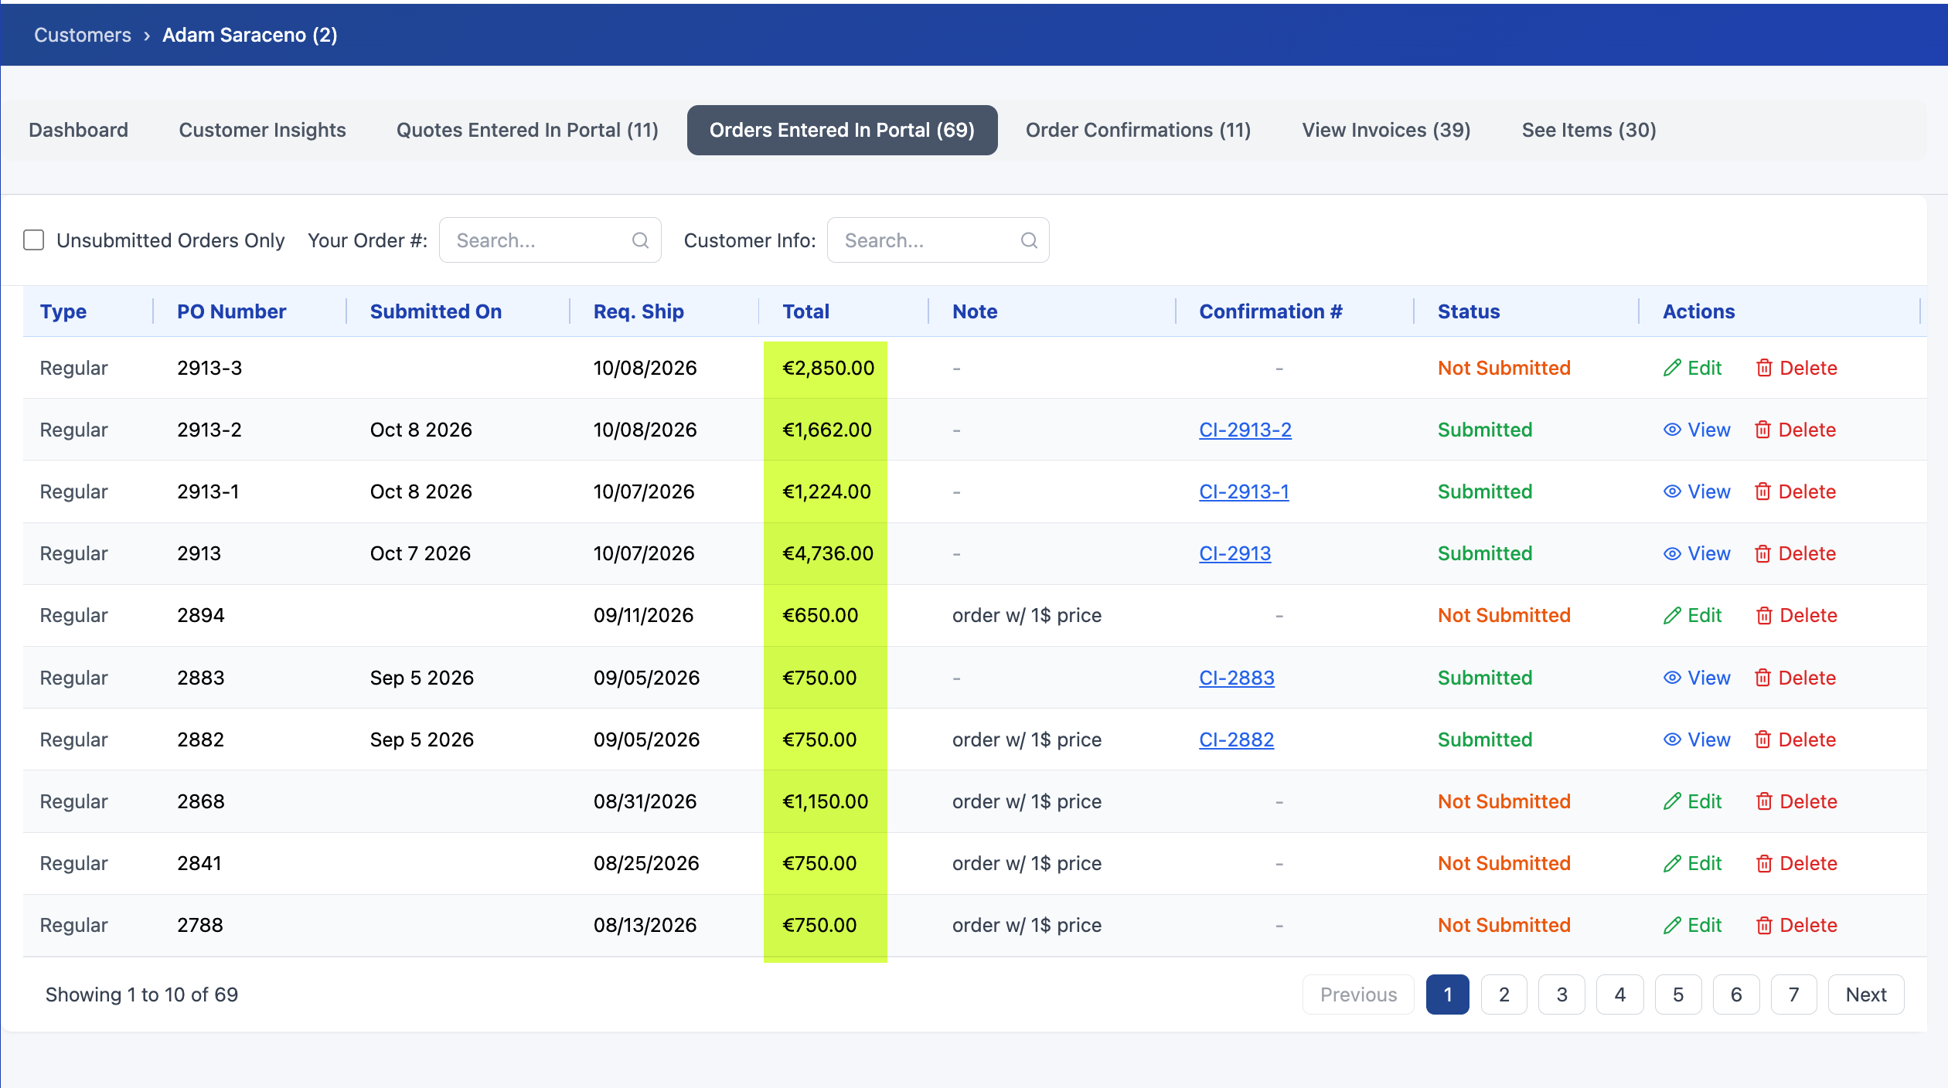The width and height of the screenshot is (1948, 1088).
Task: Click the pencil Edit icon for PO 2894
Action: (x=1672, y=615)
